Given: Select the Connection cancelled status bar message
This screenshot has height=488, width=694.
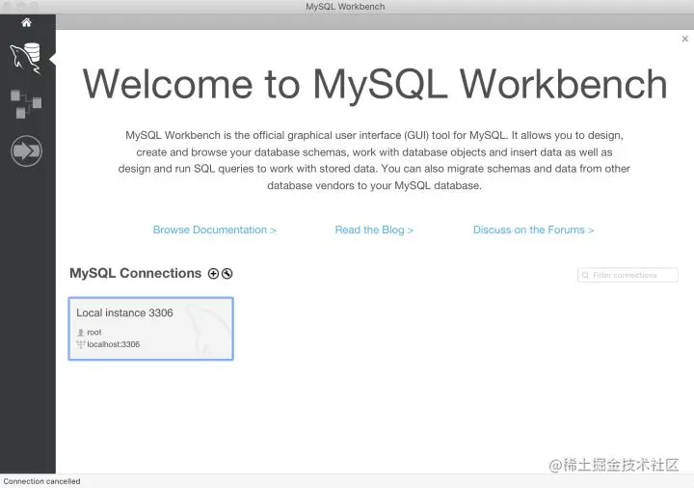Looking at the screenshot, I should [42, 481].
